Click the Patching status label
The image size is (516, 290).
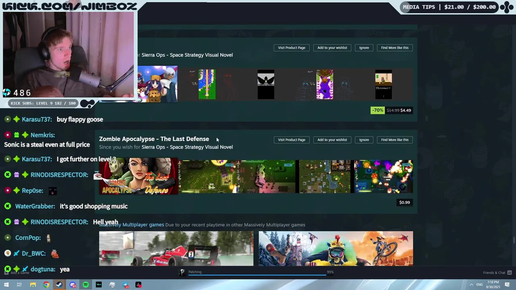(195, 272)
